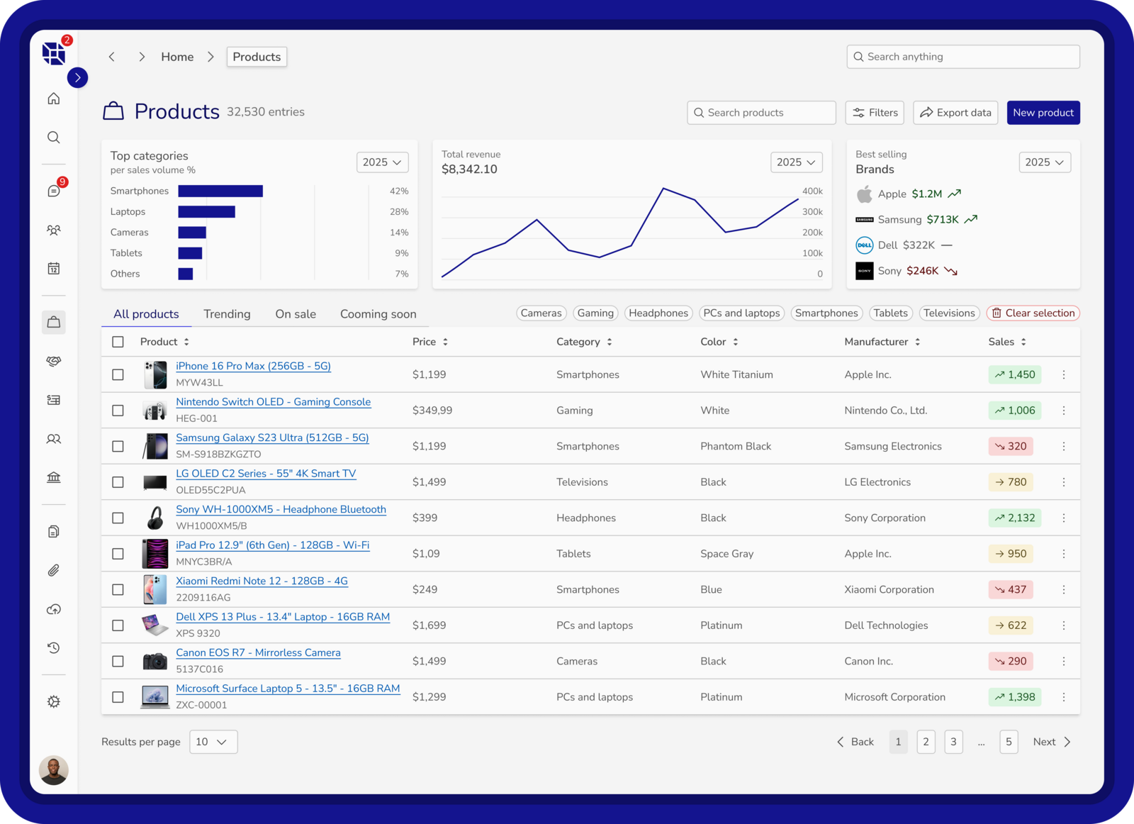Open the documents sidebar icon
Viewport: 1134px width, 824px height.
click(54, 531)
